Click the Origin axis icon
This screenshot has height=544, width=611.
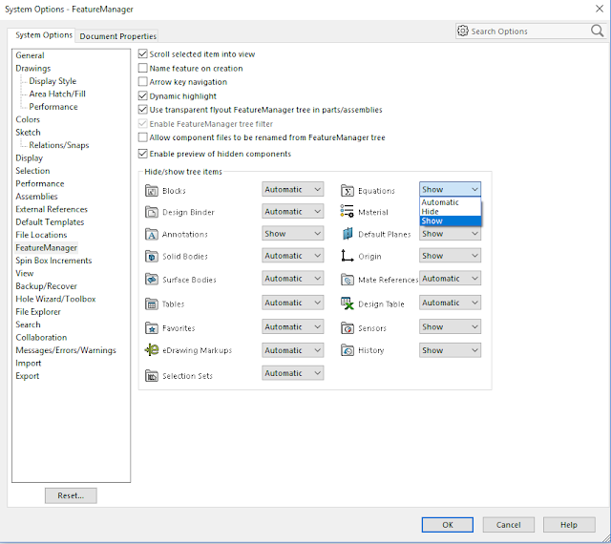pos(347,256)
